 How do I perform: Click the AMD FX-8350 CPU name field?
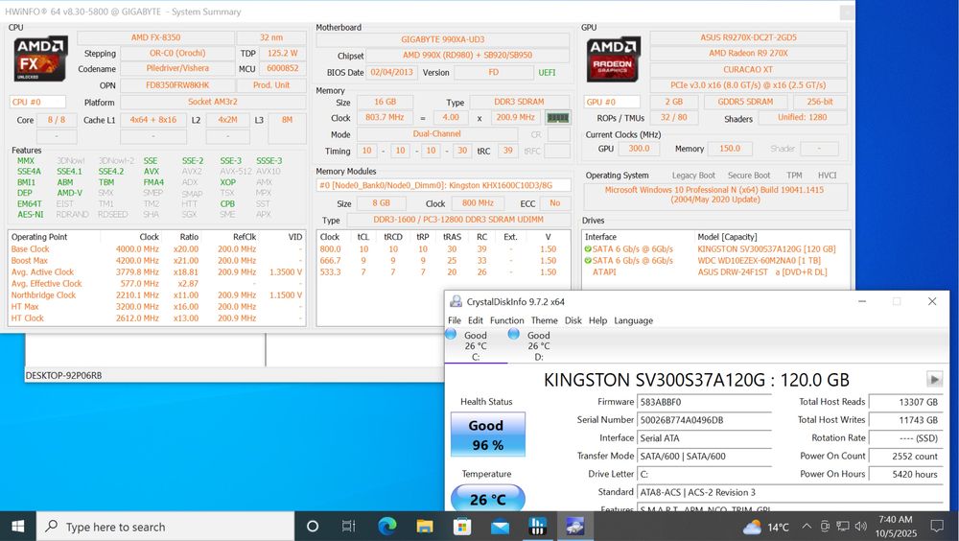tap(155, 38)
